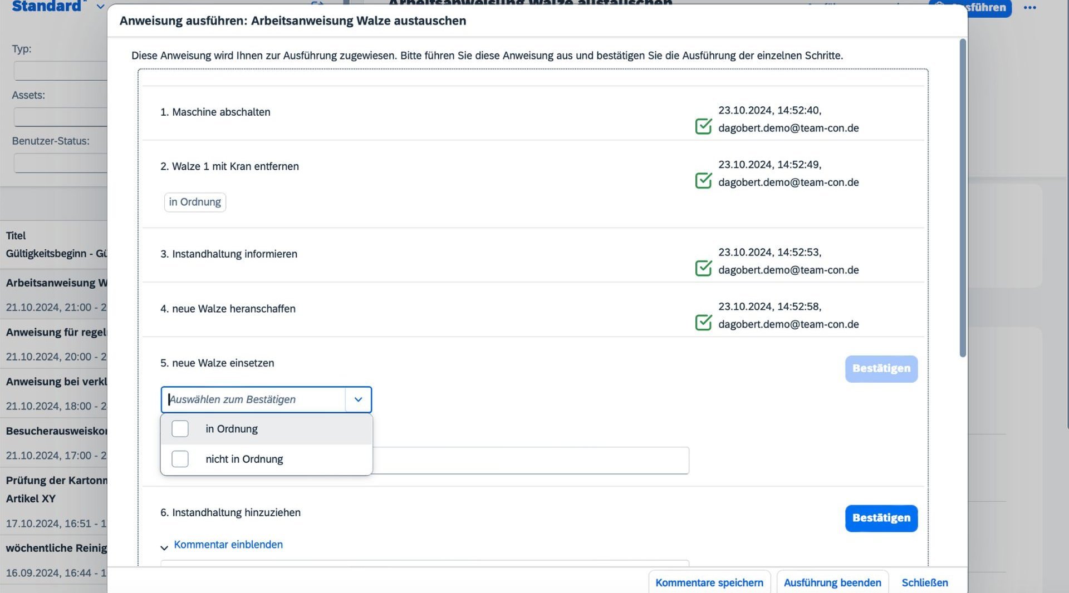Tick the 'nicht in Ordnung' checkbox option
1069x593 pixels.
pyautogui.click(x=180, y=459)
